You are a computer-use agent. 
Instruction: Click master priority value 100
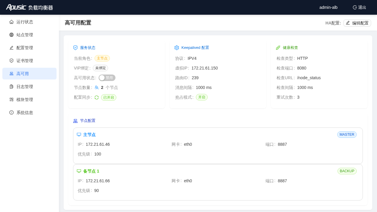(x=98, y=154)
